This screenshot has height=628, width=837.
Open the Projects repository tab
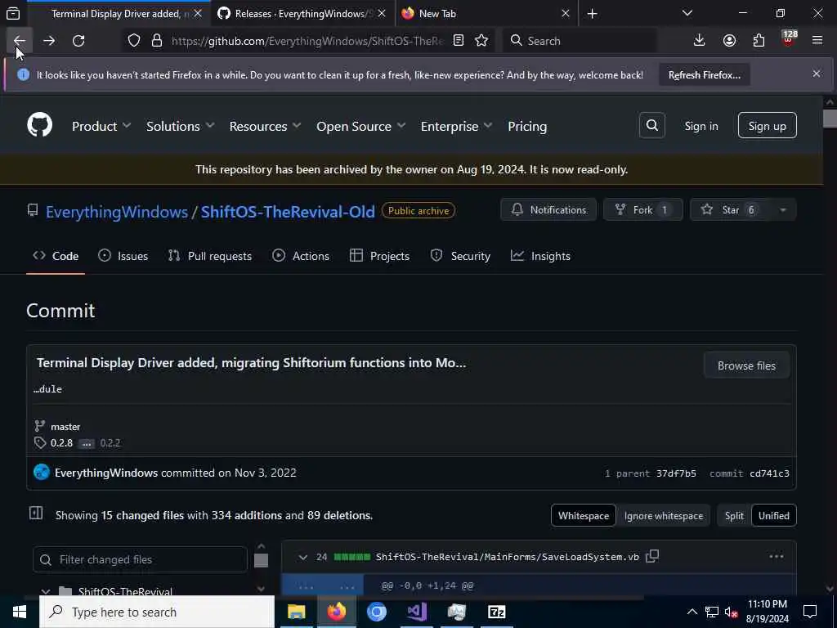click(379, 256)
